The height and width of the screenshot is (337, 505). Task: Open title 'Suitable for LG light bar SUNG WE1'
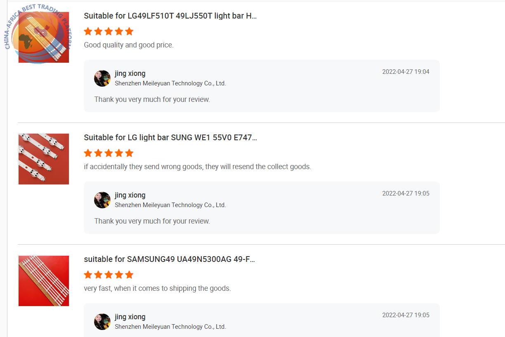click(170, 138)
